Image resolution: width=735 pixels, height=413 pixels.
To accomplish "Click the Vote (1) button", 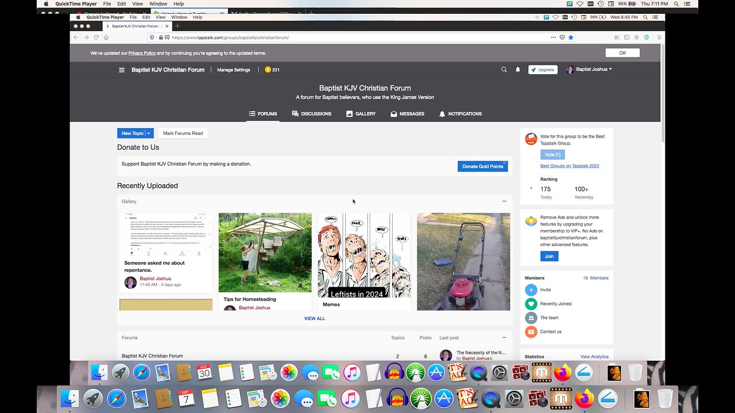I will click(x=552, y=155).
